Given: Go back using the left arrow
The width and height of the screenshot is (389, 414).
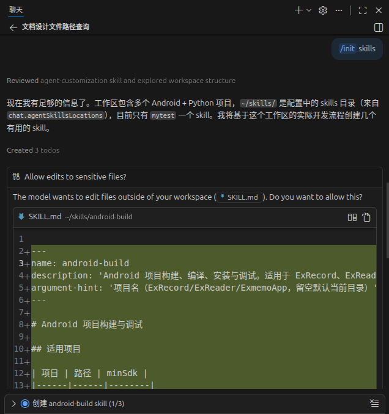Looking at the screenshot, I should [13, 27].
